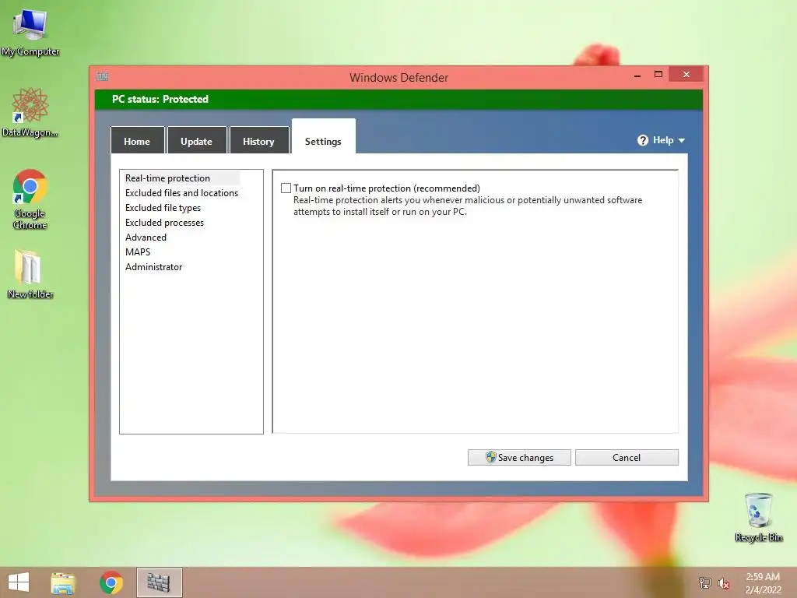
Task: Switch to the Home tab
Action: pos(137,141)
